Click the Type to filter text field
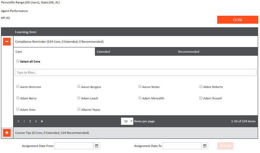The height and width of the screenshot is (153, 260). point(136,72)
